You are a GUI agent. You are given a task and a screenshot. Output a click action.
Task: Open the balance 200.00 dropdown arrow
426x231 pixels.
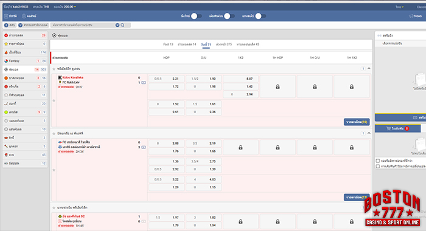(75, 7)
